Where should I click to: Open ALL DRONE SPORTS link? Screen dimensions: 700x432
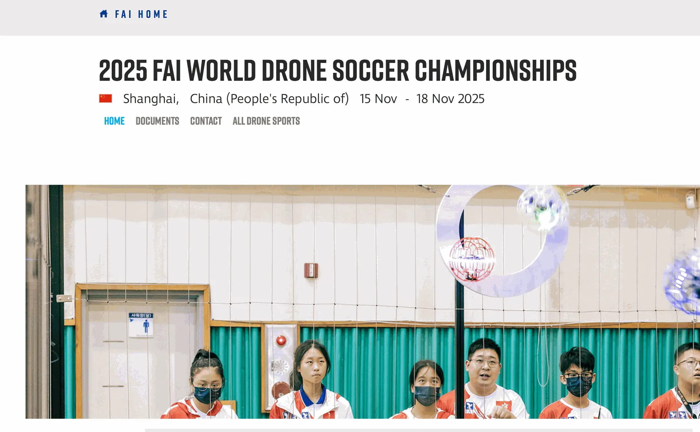[x=266, y=121]
